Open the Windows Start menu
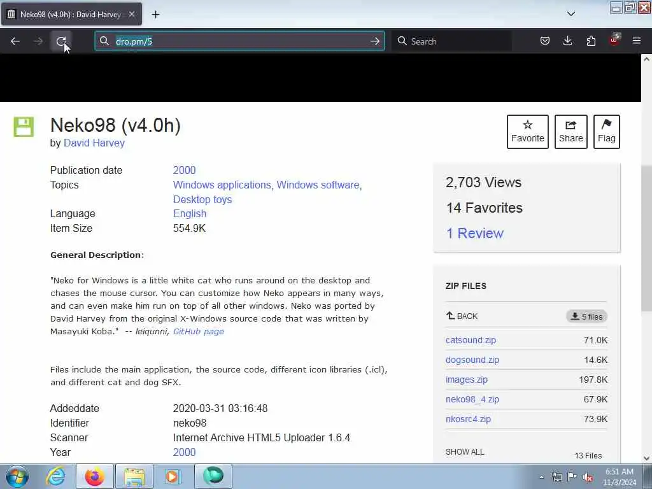 [17, 476]
